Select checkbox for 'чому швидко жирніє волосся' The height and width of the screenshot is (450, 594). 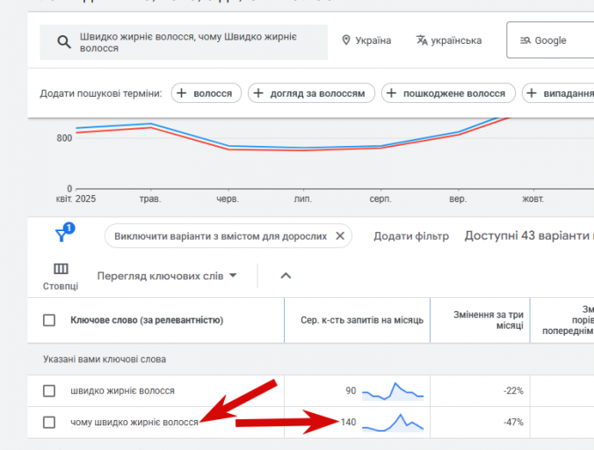49,422
